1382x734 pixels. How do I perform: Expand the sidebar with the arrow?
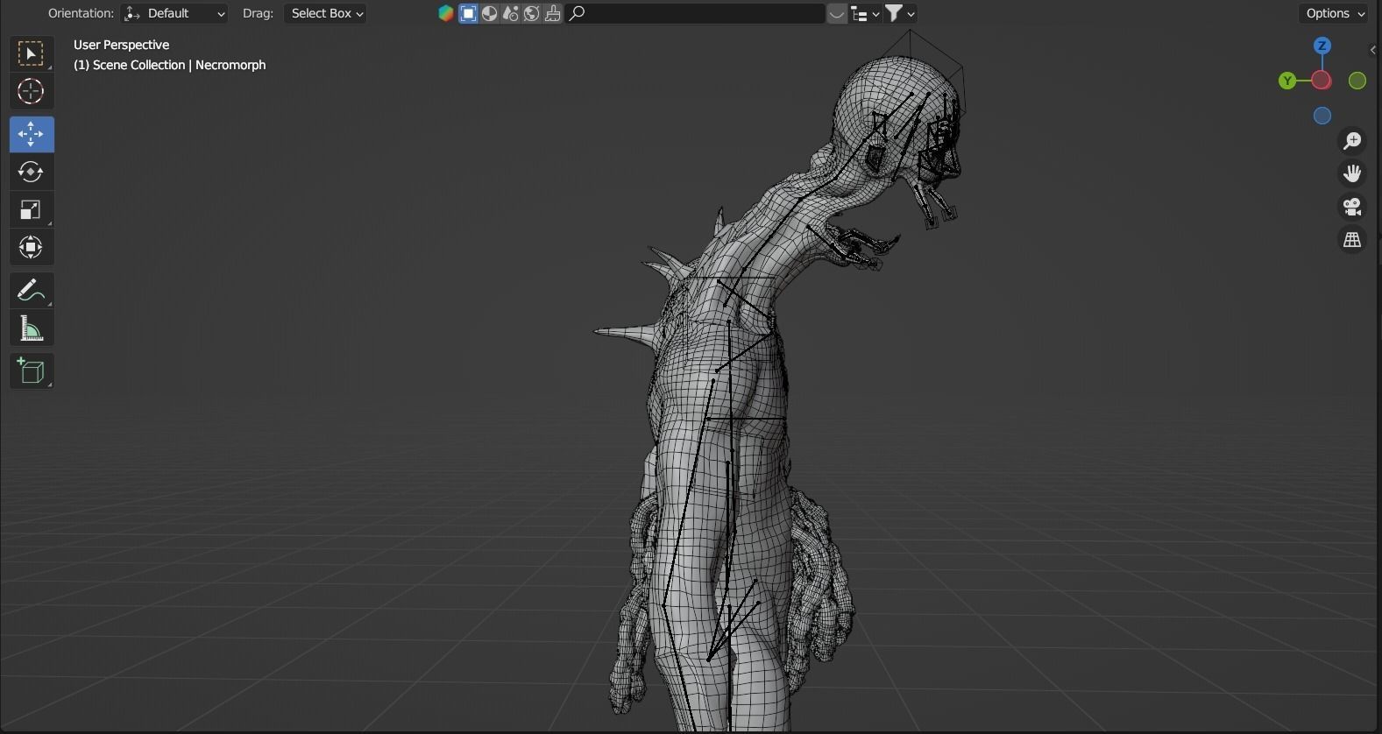[x=1373, y=50]
